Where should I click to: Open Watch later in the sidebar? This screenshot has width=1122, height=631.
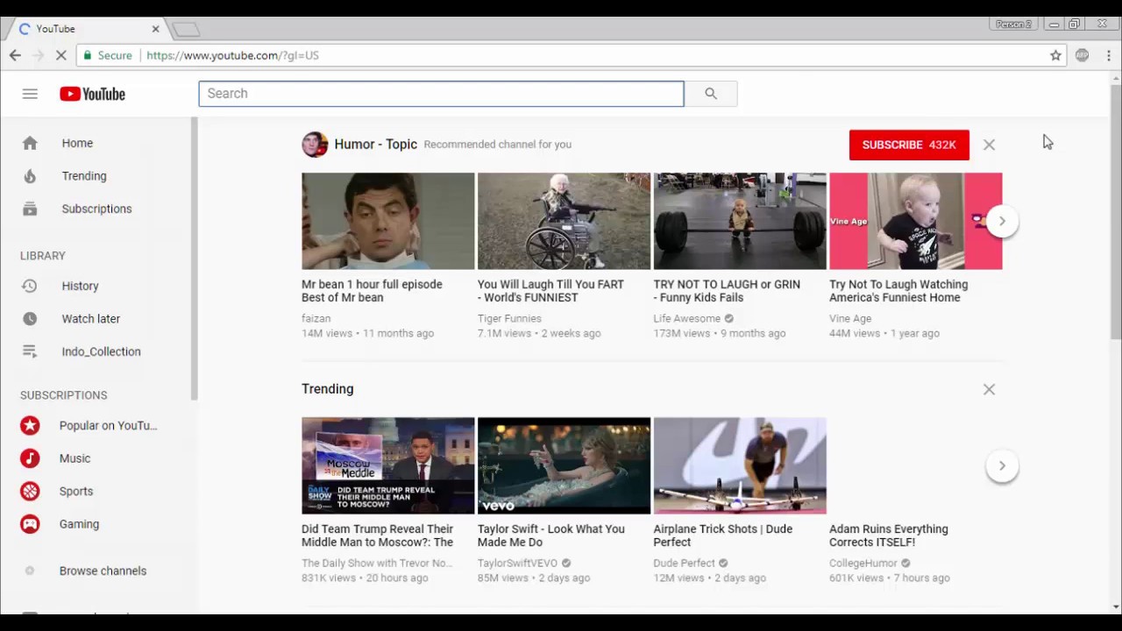[96, 319]
